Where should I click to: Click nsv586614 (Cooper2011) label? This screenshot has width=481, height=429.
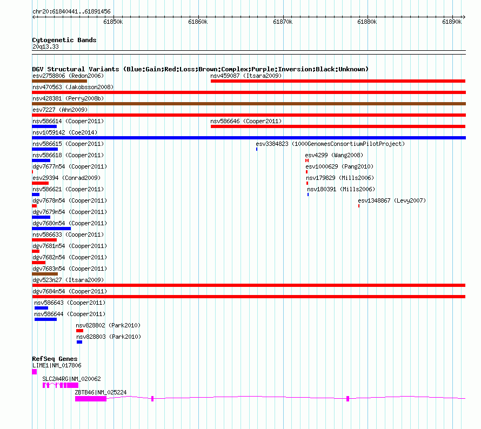coord(68,121)
